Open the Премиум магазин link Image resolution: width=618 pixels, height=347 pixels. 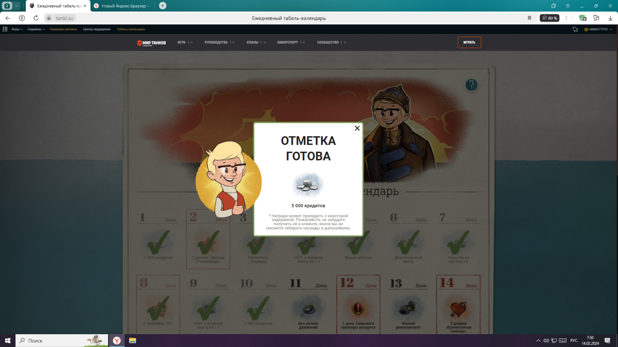point(64,29)
